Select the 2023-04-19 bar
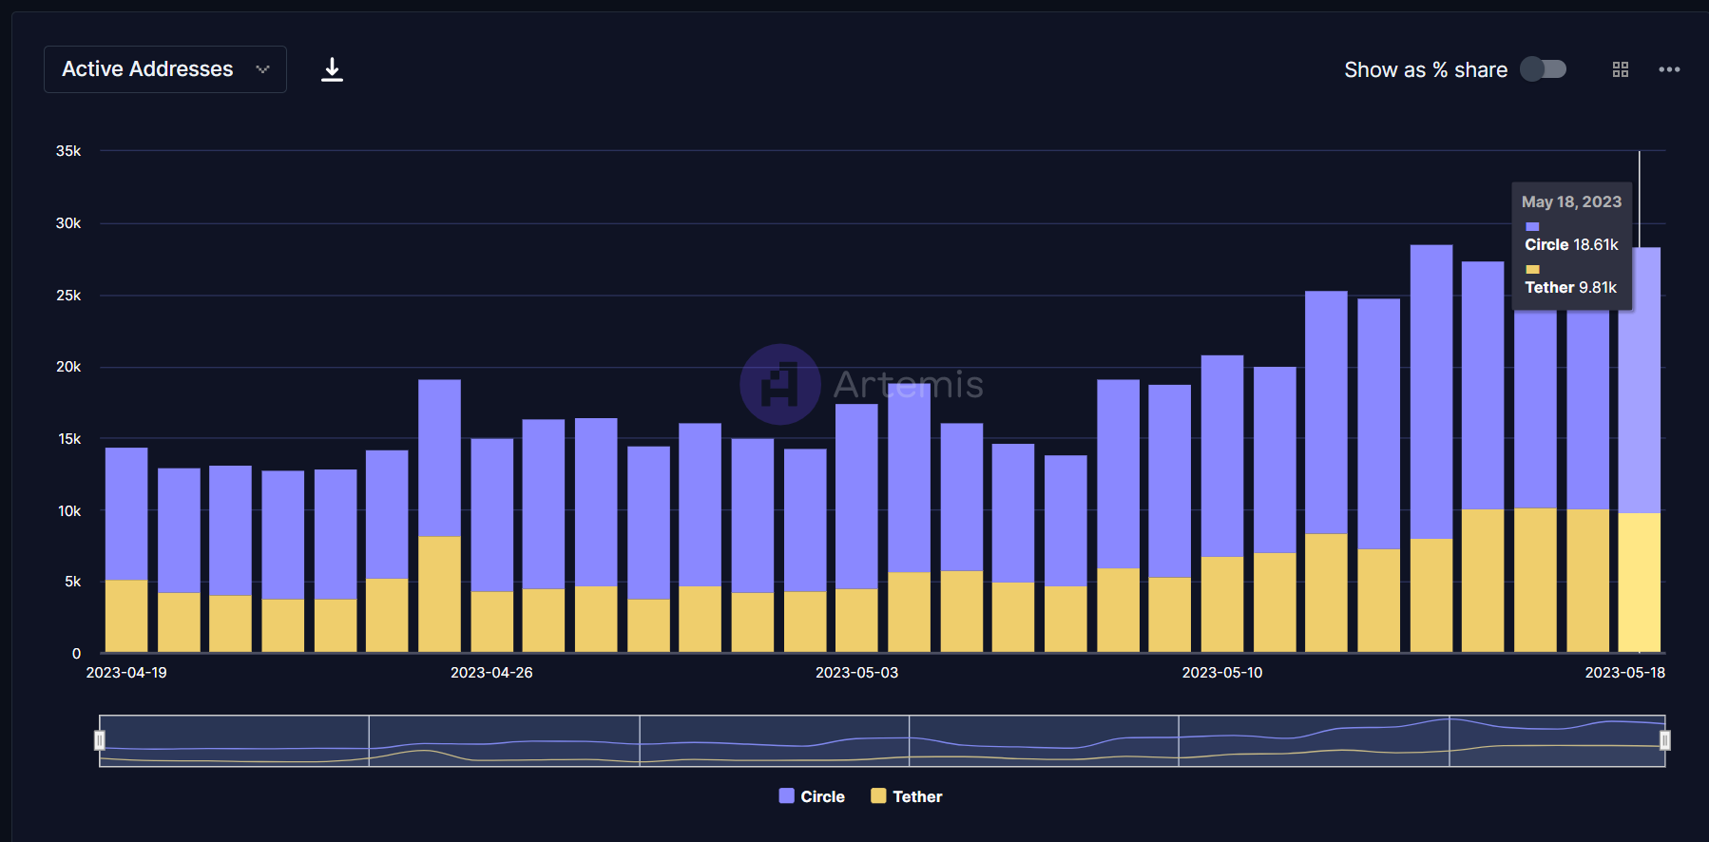The width and height of the screenshot is (1709, 842). 126,549
